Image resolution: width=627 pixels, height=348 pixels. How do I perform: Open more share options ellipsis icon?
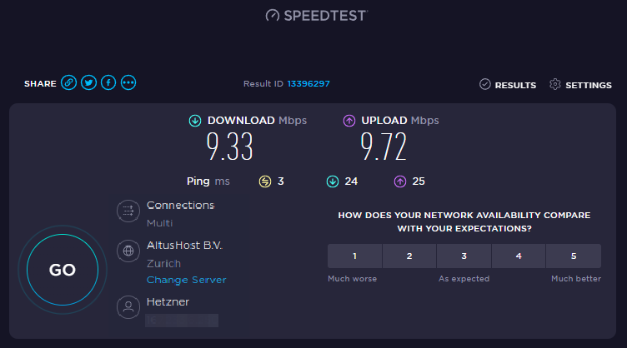point(128,82)
